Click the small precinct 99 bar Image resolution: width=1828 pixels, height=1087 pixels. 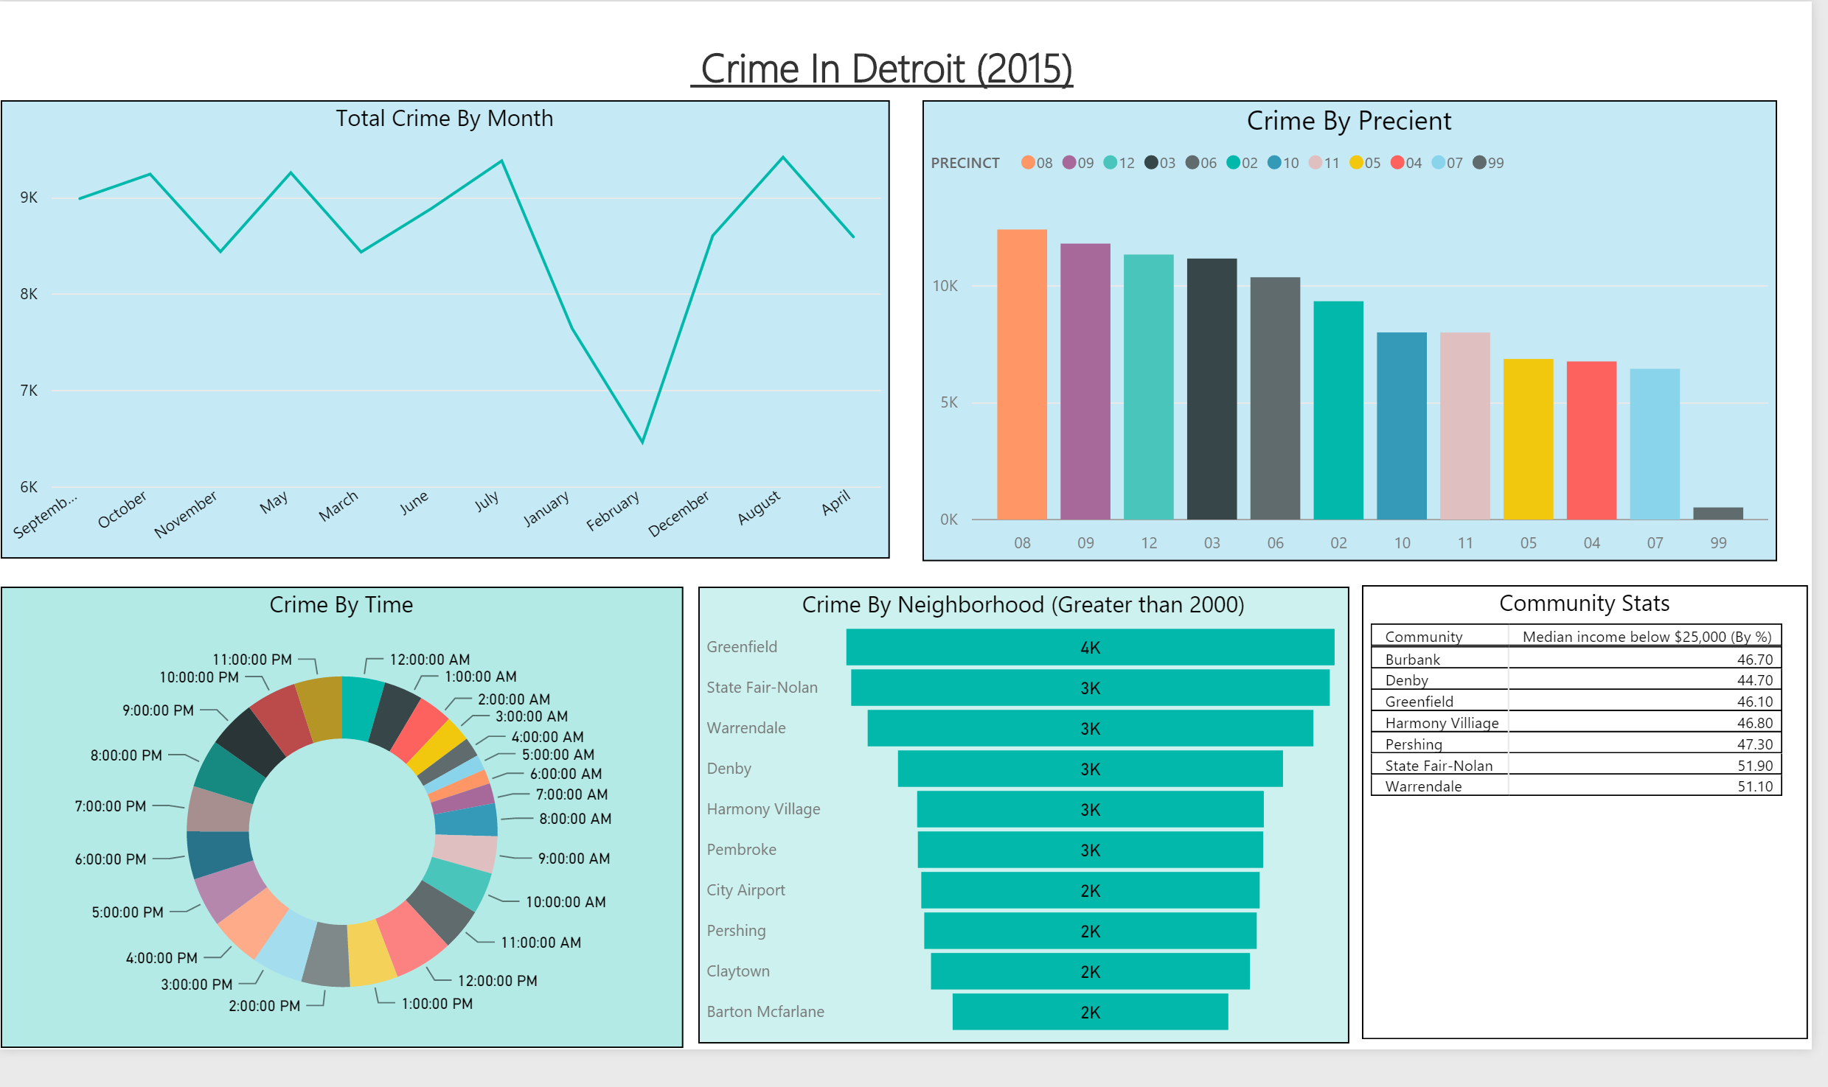click(1718, 513)
